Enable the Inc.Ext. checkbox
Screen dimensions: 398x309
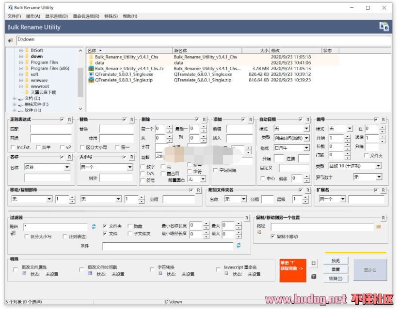coord(13,147)
